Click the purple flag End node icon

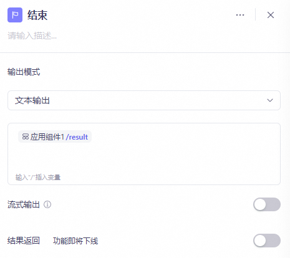[15, 15]
